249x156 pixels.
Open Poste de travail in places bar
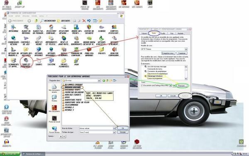click(x=54, y=119)
